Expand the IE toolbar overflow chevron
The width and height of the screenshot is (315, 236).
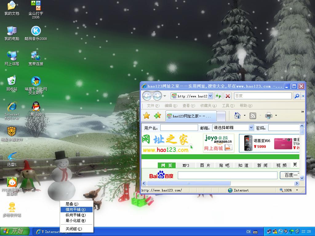pos(303,112)
